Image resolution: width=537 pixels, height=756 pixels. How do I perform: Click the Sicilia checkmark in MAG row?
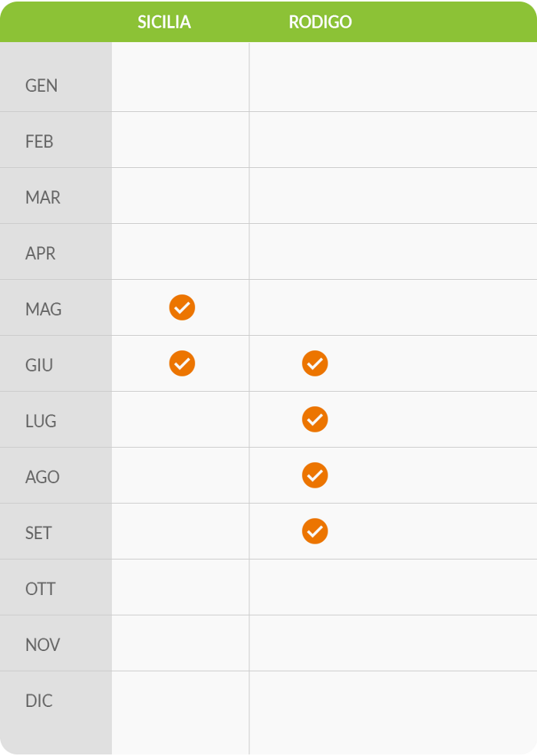[182, 307]
